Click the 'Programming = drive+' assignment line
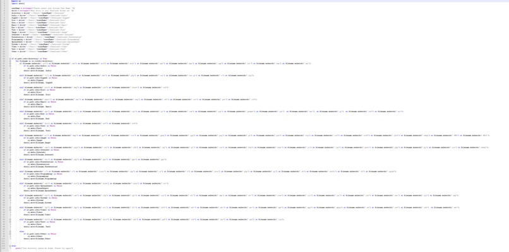The image size is (509, 252). click(45, 40)
